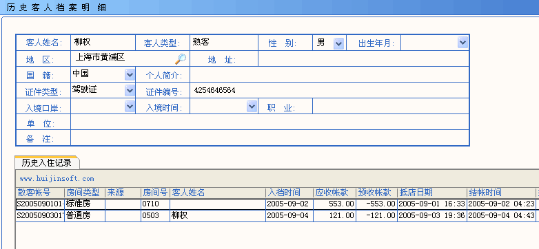Image resolution: width=539 pixels, height=249 pixels.
Task: Click the empty 地址 address field
Action: coord(363,58)
